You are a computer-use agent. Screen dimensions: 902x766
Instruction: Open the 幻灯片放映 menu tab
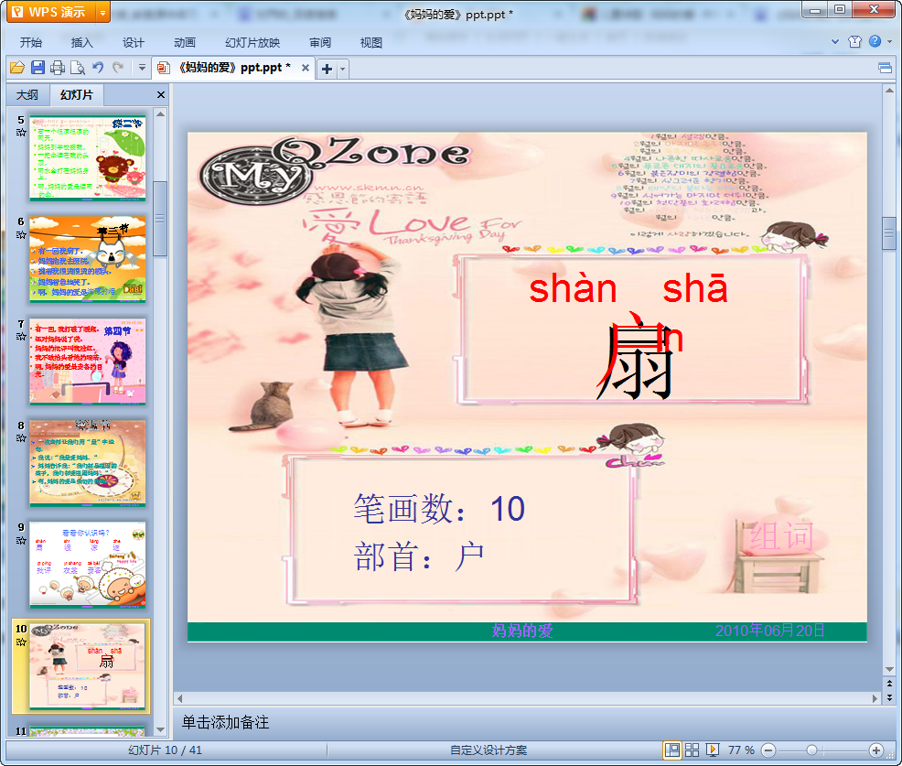252,43
